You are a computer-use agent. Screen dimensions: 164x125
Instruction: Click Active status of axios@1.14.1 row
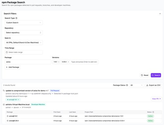pyautogui.click(x=151, y=116)
